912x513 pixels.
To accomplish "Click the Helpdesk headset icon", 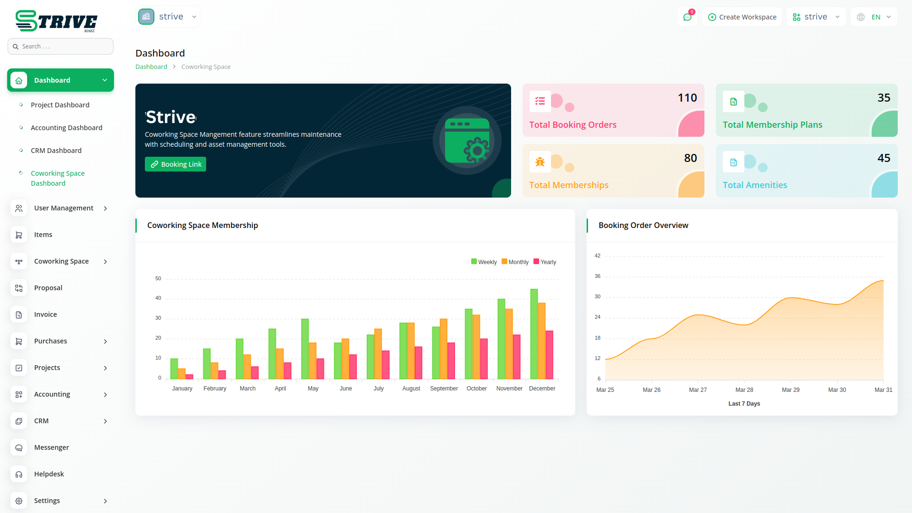I will coord(19,474).
